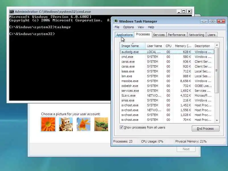Viewport: 228px width, 171px height.
Task: Select the svchost.exe row using 704 K
Action: 167,120
